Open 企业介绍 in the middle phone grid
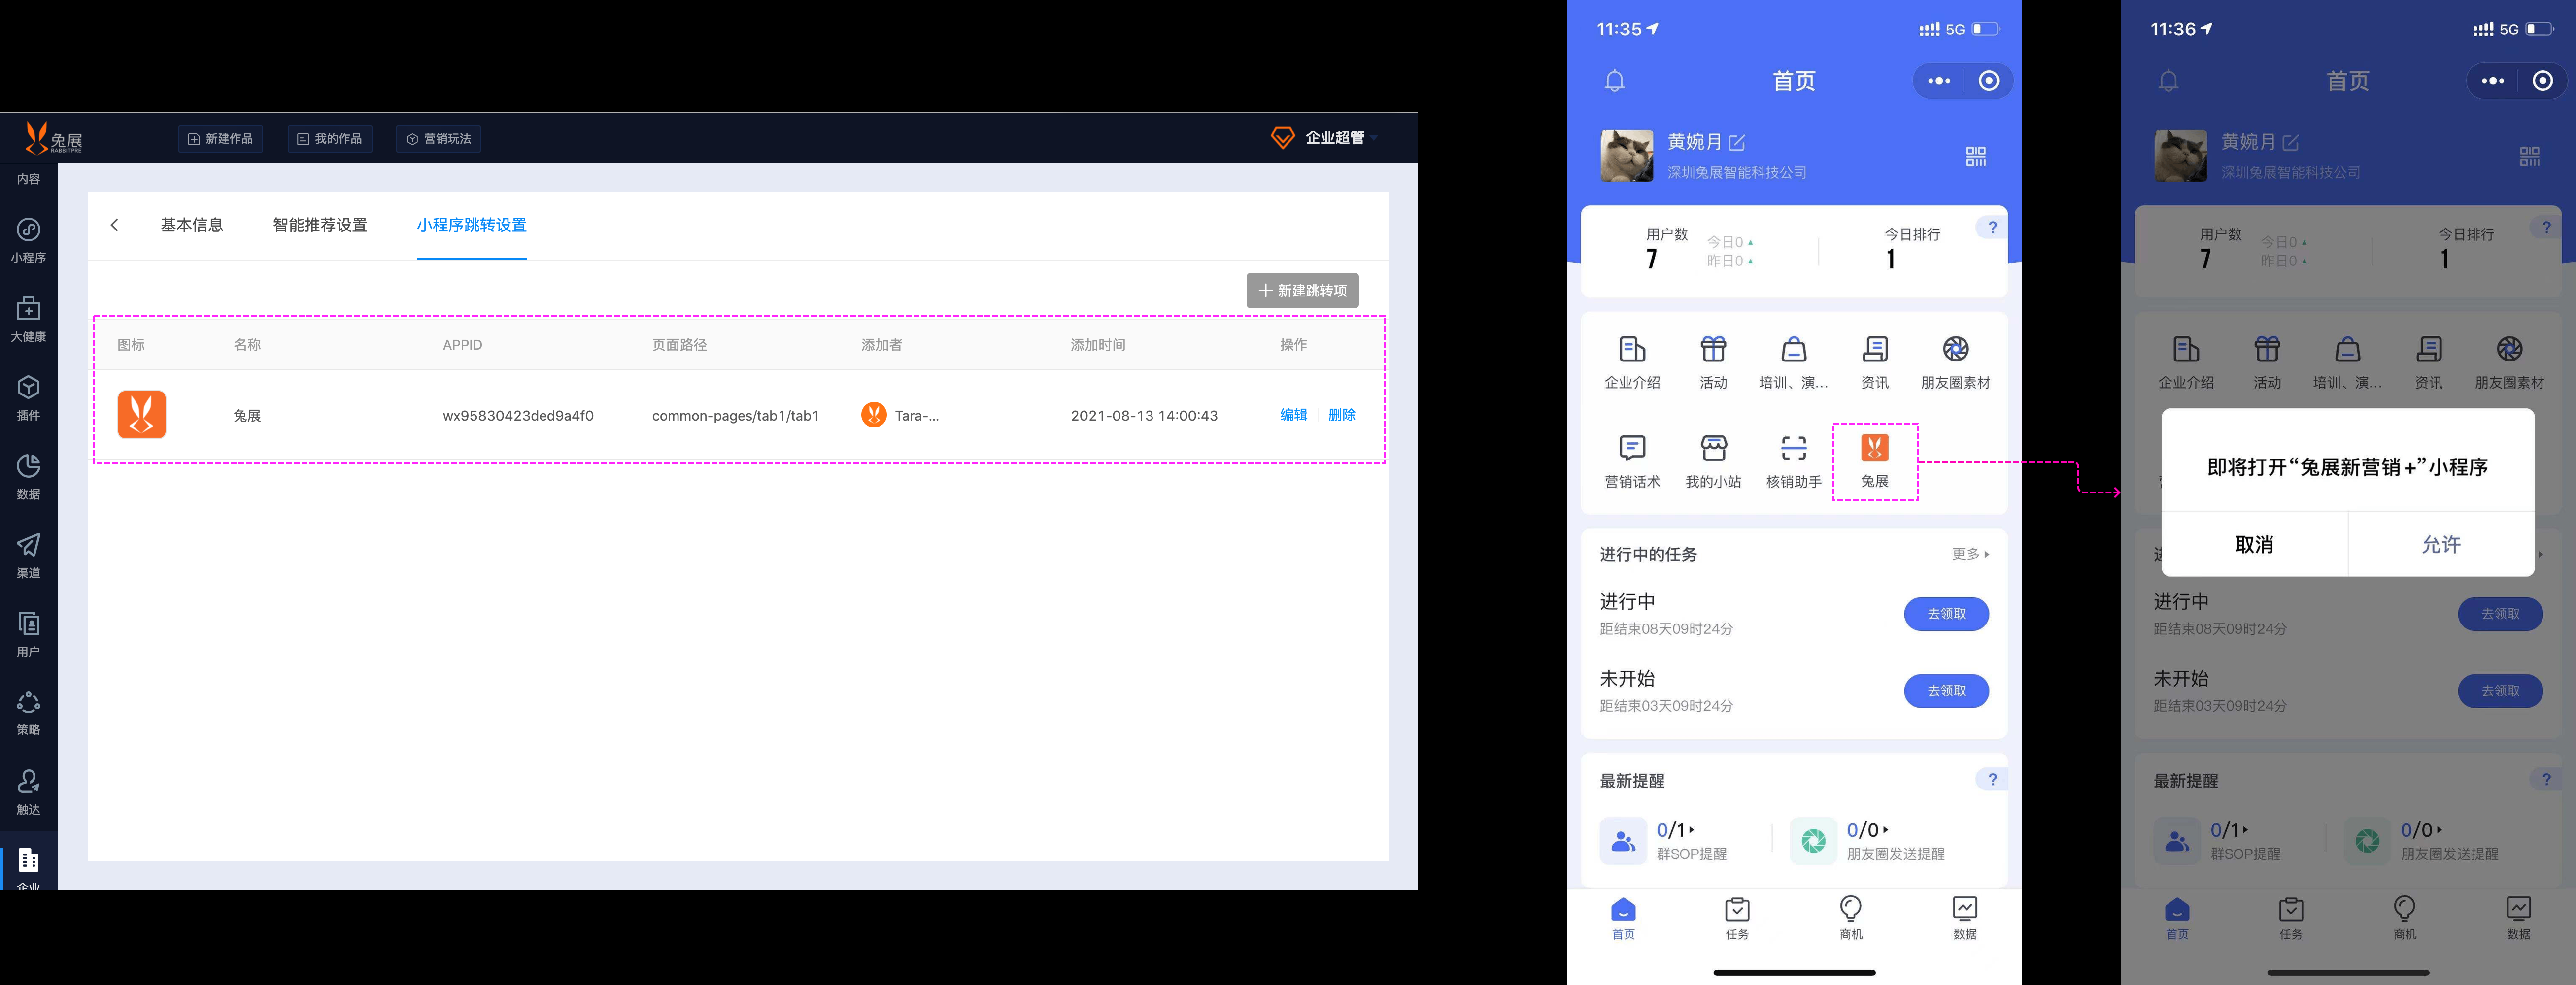 click(x=1632, y=362)
